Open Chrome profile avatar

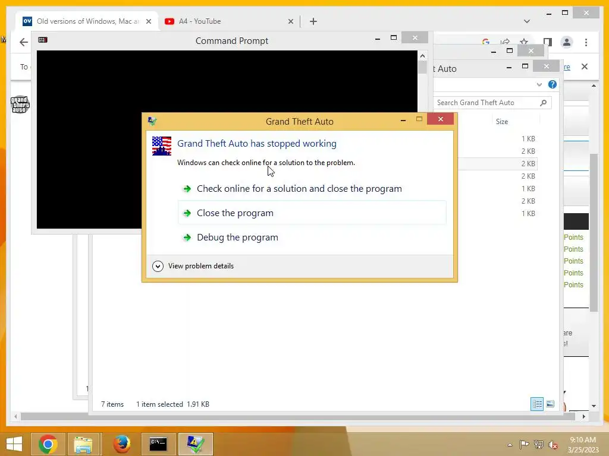coord(567,42)
